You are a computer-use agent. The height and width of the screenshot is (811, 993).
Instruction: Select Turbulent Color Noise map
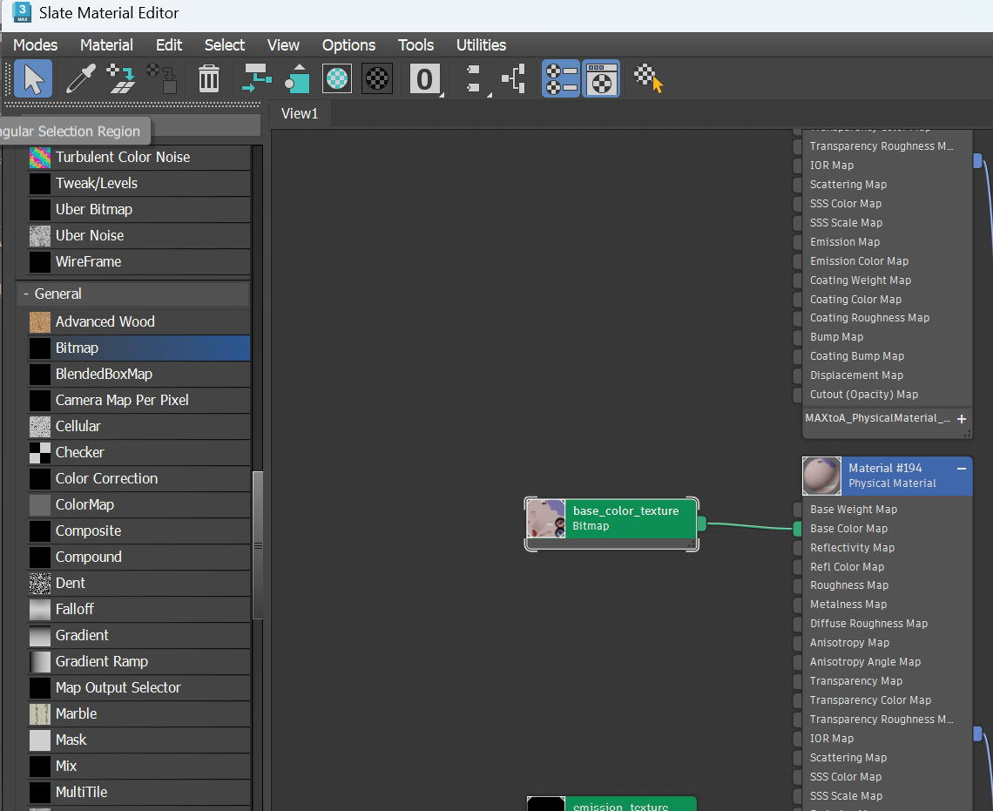(138, 157)
